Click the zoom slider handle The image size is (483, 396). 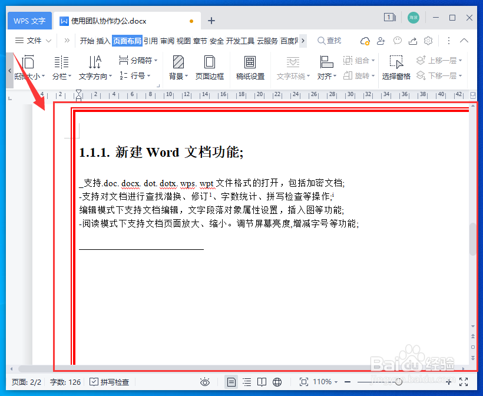point(399,382)
